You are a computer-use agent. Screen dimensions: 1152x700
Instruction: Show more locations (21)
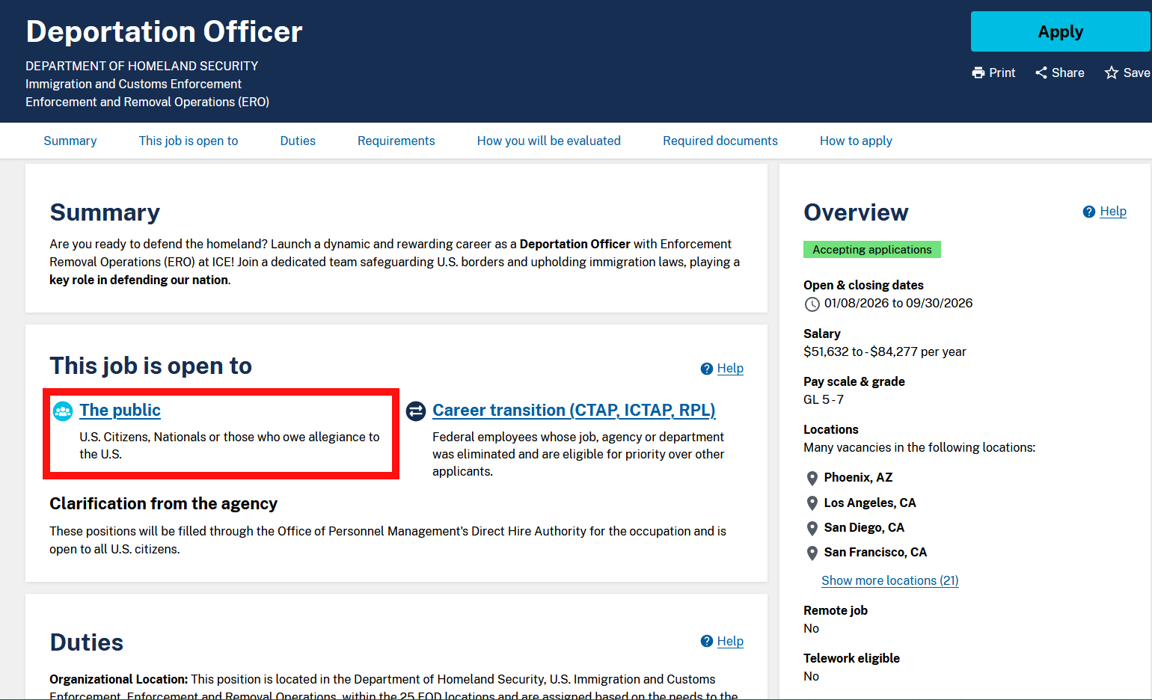(890, 580)
